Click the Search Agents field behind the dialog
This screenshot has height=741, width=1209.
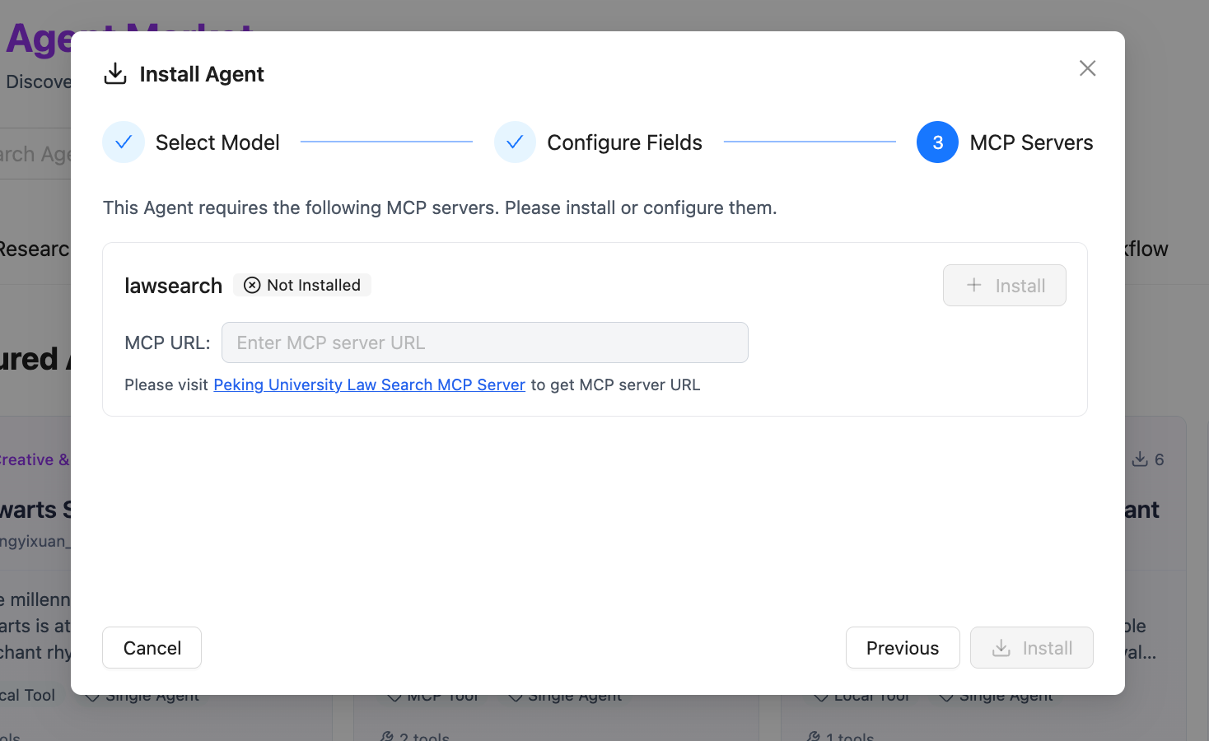click(x=35, y=154)
